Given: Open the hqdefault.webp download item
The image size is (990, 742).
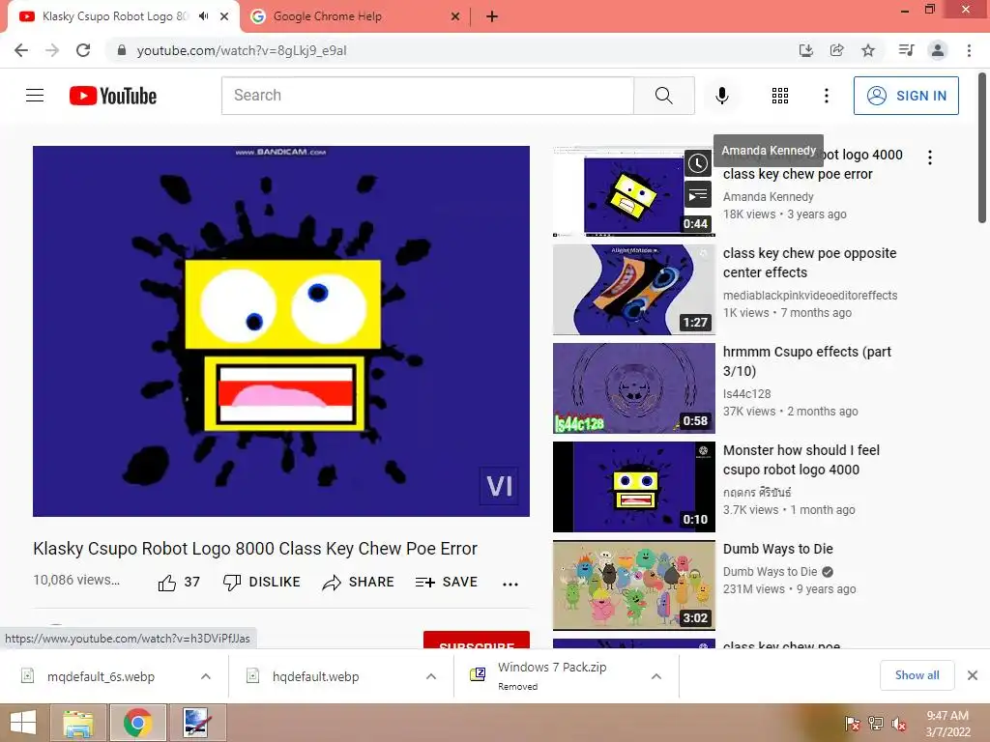Looking at the screenshot, I should (x=316, y=676).
